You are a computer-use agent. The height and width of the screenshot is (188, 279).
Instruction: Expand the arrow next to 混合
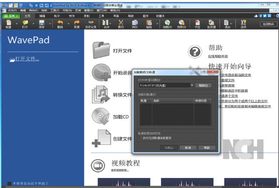pos(231,24)
